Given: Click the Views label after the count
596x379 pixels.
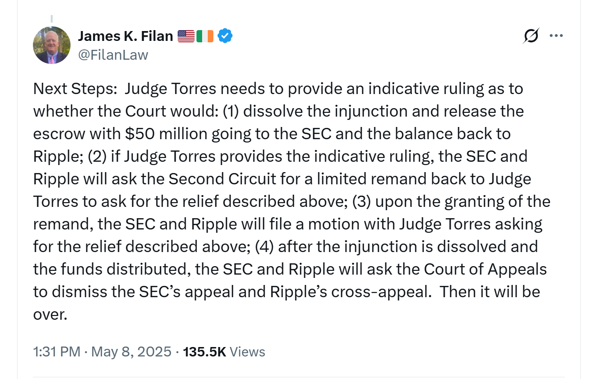Looking at the screenshot, I should coord(248,352).
